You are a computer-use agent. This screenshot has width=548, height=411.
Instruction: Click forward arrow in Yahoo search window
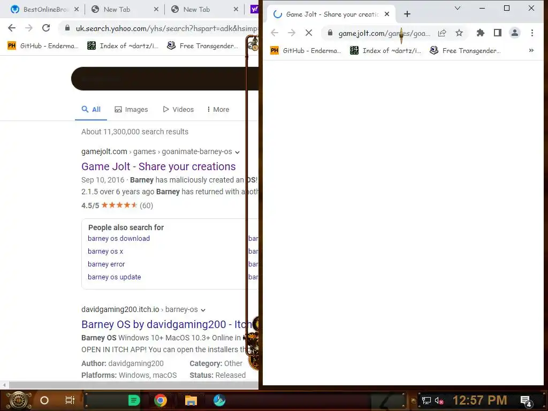[29, 28]
